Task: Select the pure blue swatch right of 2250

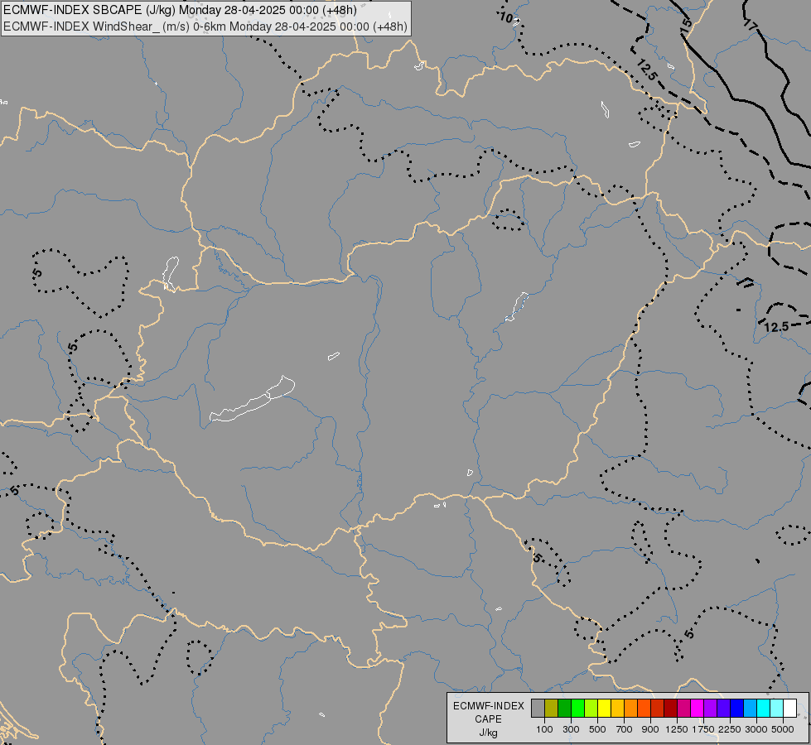Action: coord(736,708)
